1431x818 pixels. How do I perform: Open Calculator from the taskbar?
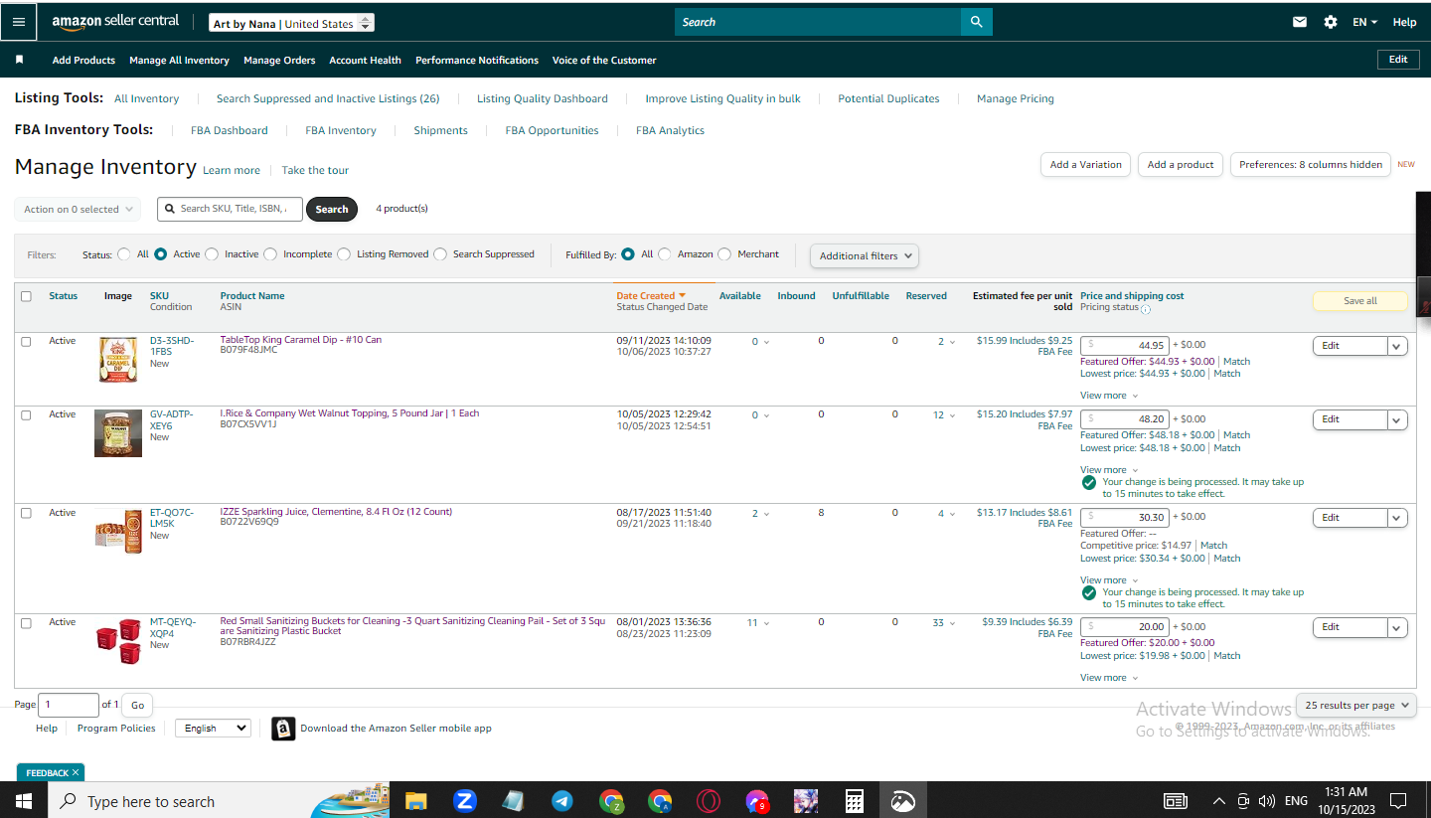click(x=854, y=801)
